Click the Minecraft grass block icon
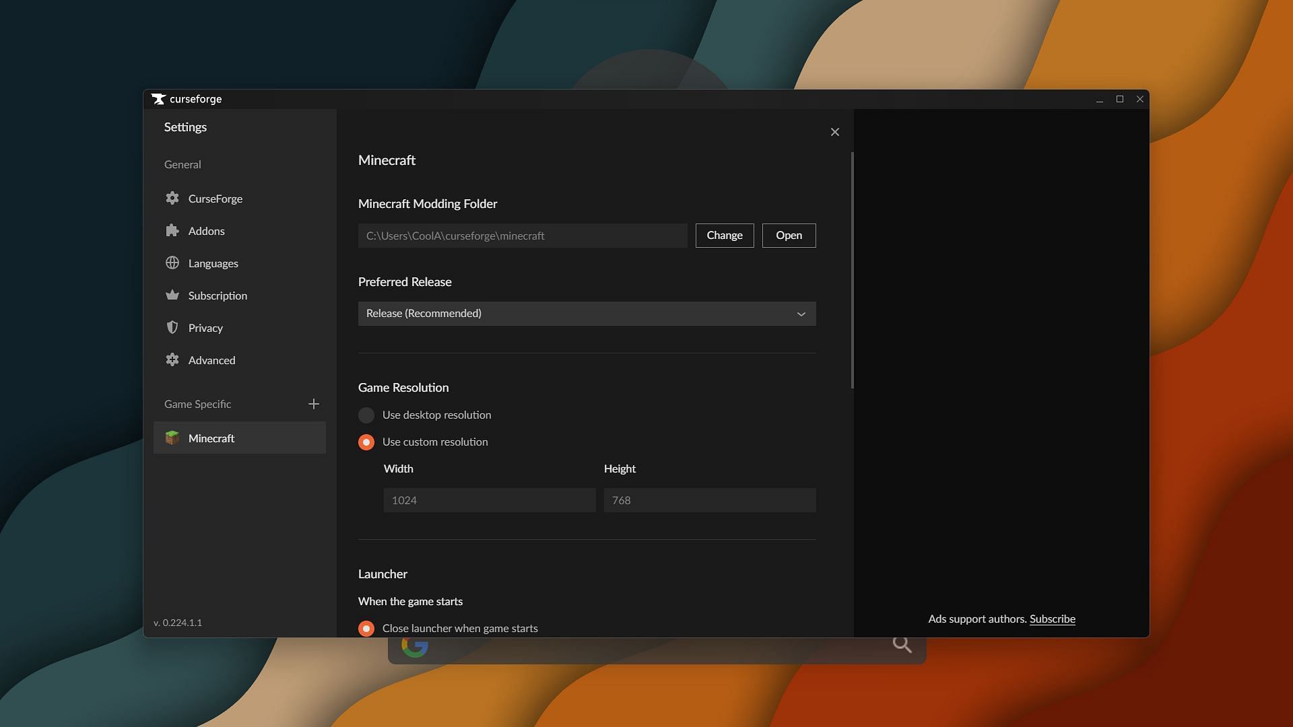This screenshot has height=727, width=1293. coord(172,438)
